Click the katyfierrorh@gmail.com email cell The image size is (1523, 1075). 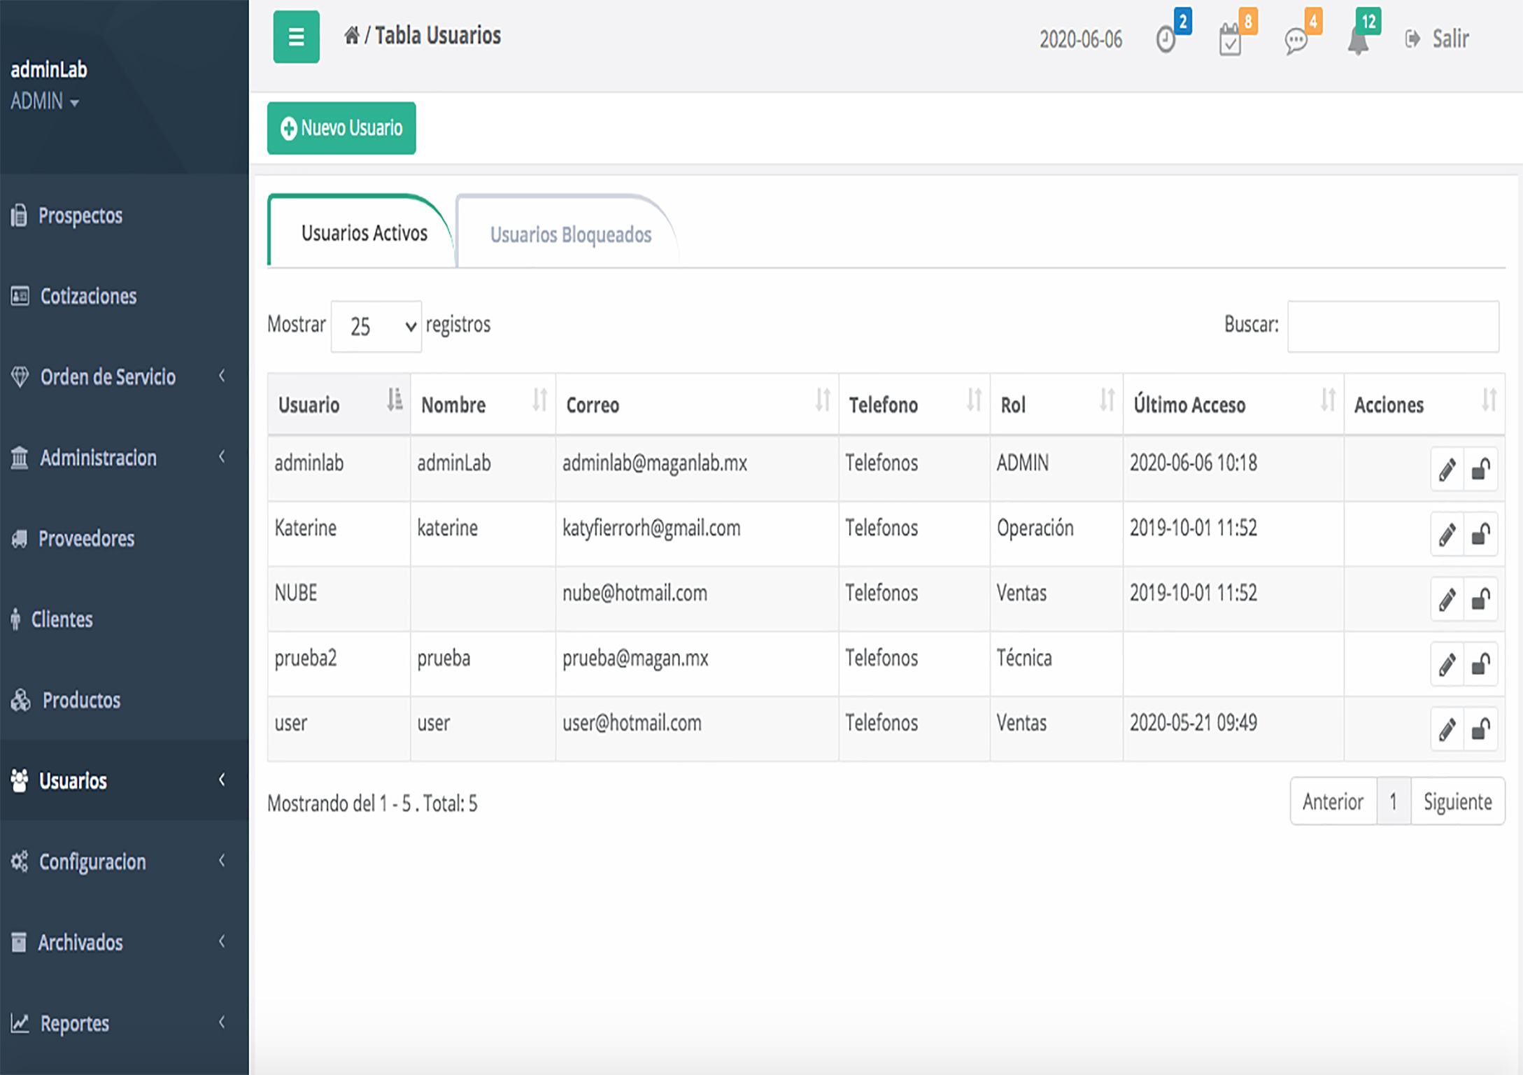point(697,533)
